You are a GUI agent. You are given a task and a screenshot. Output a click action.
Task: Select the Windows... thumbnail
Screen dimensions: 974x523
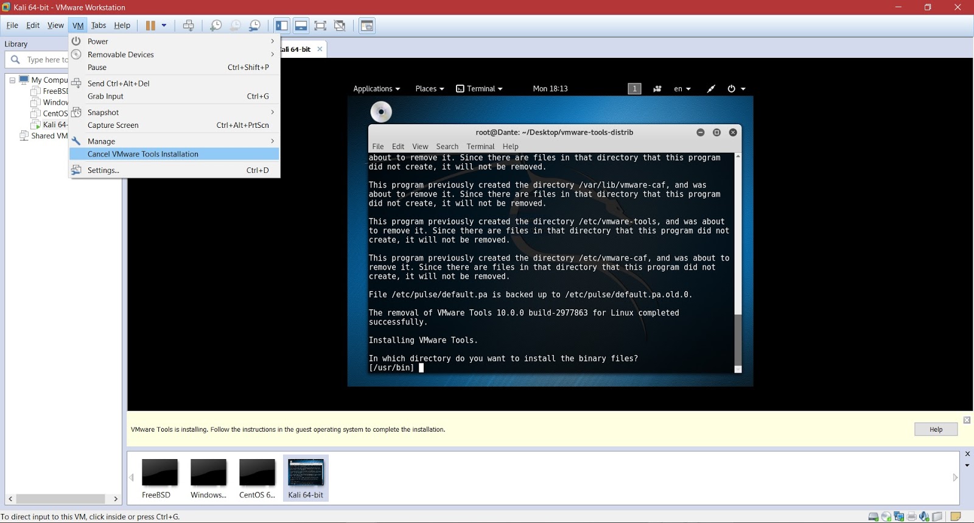click(208, 479)
